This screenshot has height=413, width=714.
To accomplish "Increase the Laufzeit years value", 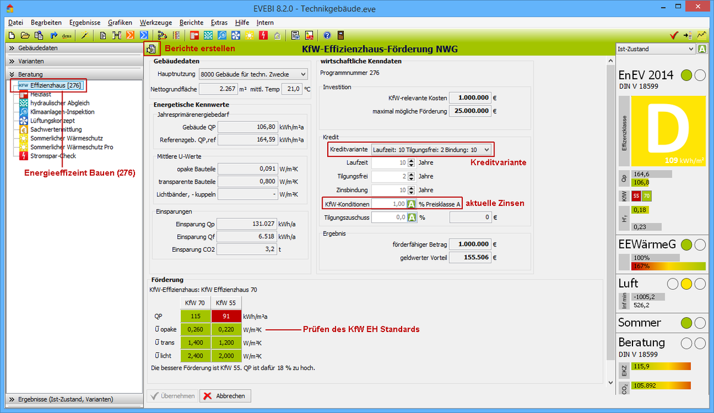I will 412,160.
